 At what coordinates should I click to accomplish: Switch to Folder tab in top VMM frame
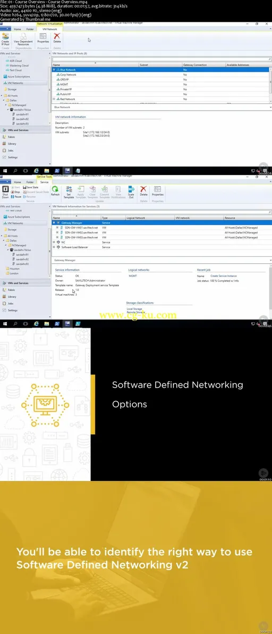(30, 29)
